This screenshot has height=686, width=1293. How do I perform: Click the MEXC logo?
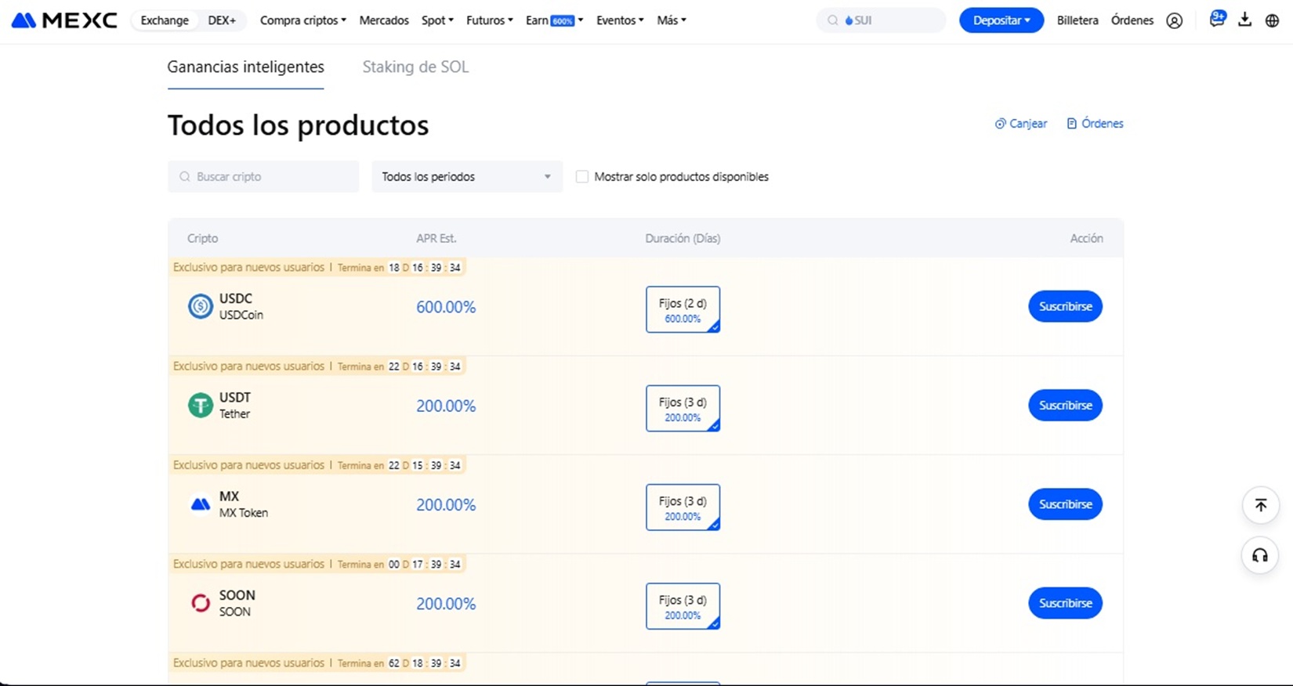[x=64, y=20]
